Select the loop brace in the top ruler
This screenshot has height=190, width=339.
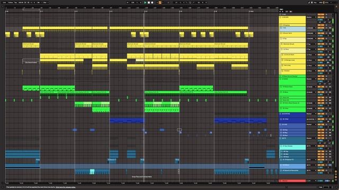pos(31,9)
